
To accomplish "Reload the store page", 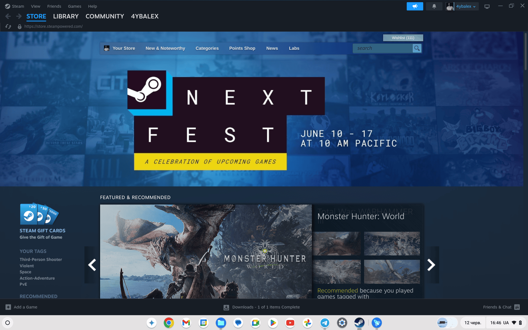I will point(8,26).
